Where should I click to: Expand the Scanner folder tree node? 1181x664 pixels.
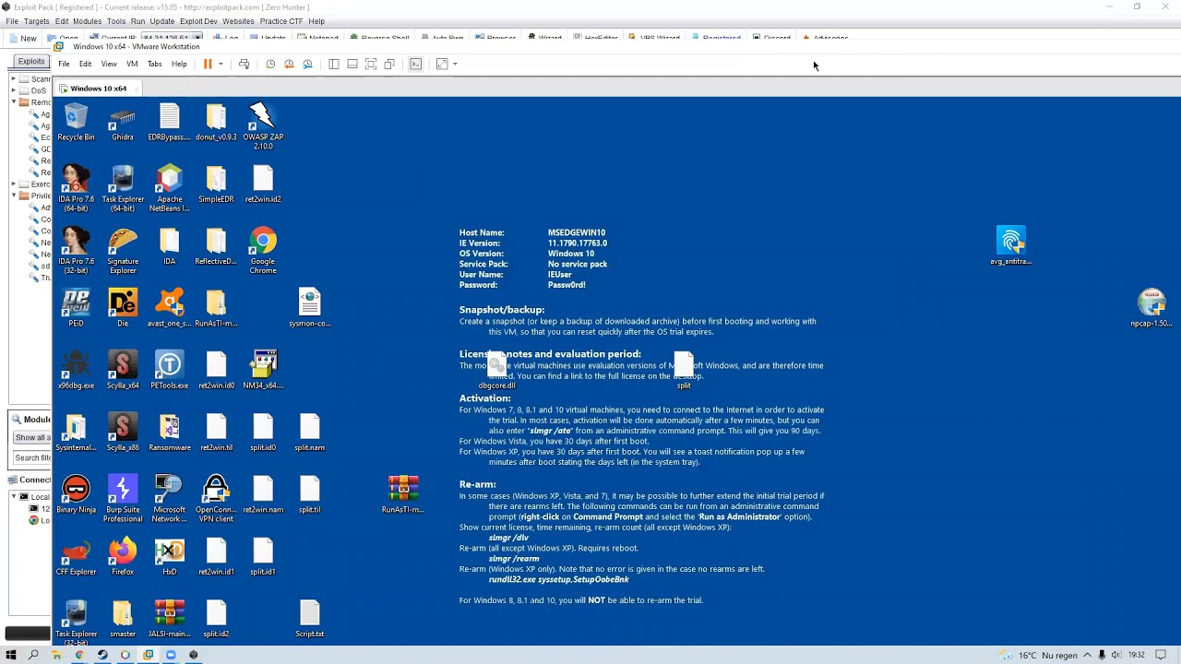tap(15, 79)
